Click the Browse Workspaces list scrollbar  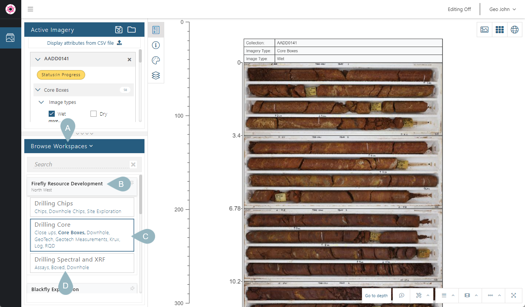point(141,195)
